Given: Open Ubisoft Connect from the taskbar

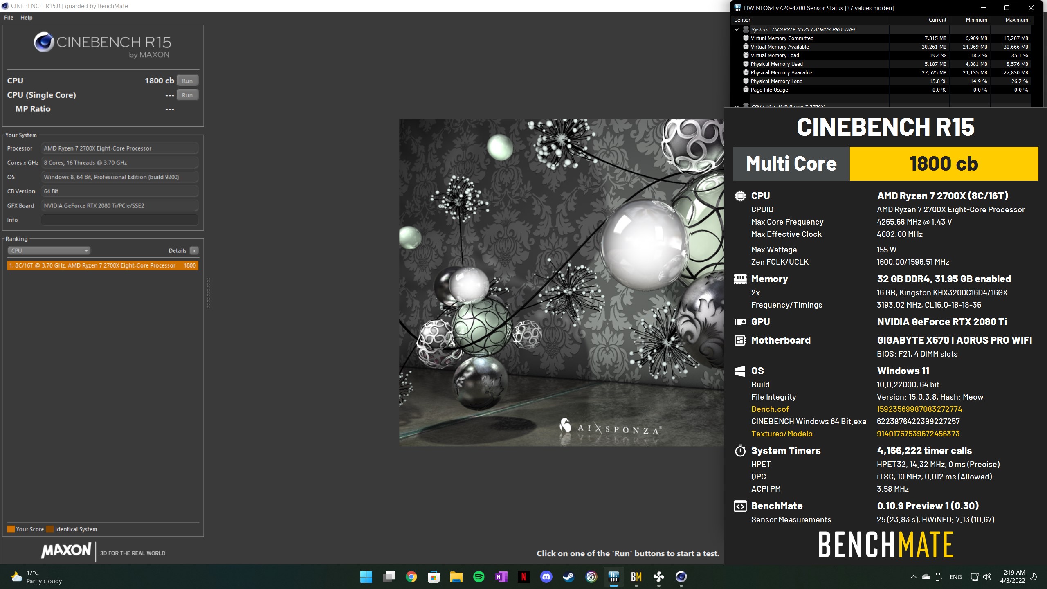Looking at the screenshot, I should (591, 577).
